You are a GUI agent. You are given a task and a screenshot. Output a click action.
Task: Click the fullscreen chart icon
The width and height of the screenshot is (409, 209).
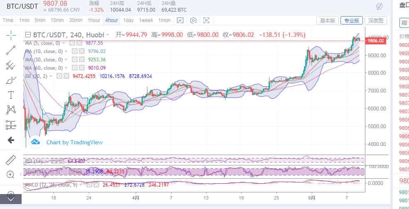click(206, 20)
